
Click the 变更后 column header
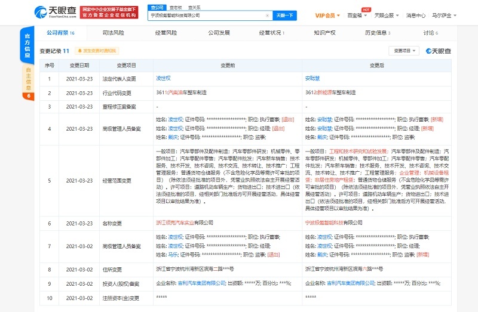pos(377,66)
